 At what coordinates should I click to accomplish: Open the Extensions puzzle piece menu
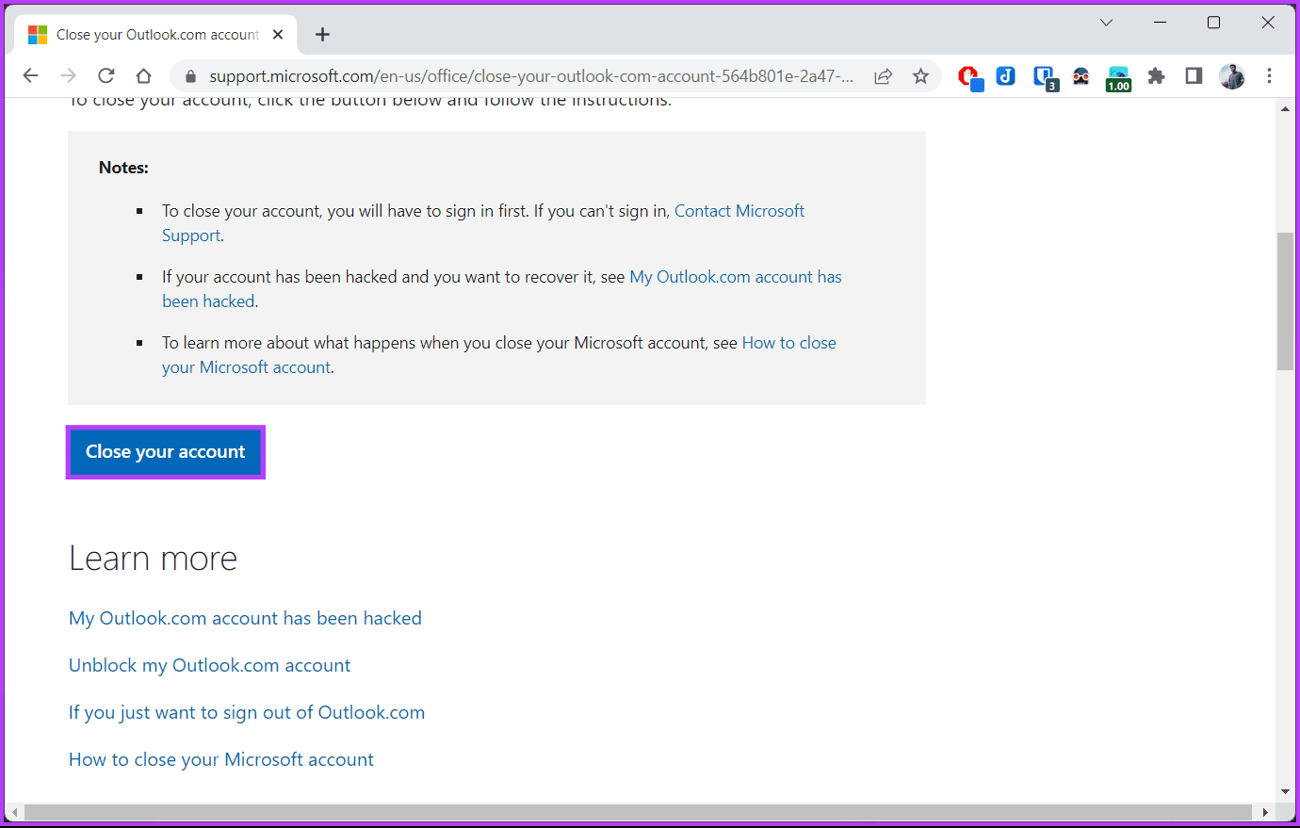[x=1156, y=76]
